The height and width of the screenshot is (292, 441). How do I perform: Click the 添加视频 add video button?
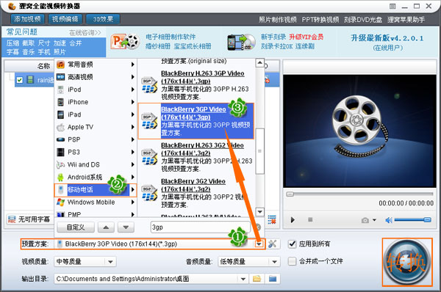(28, 19)
